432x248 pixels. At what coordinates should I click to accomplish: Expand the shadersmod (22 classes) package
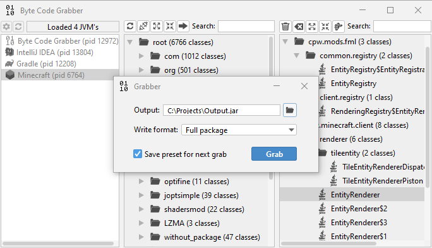[141, 209]
